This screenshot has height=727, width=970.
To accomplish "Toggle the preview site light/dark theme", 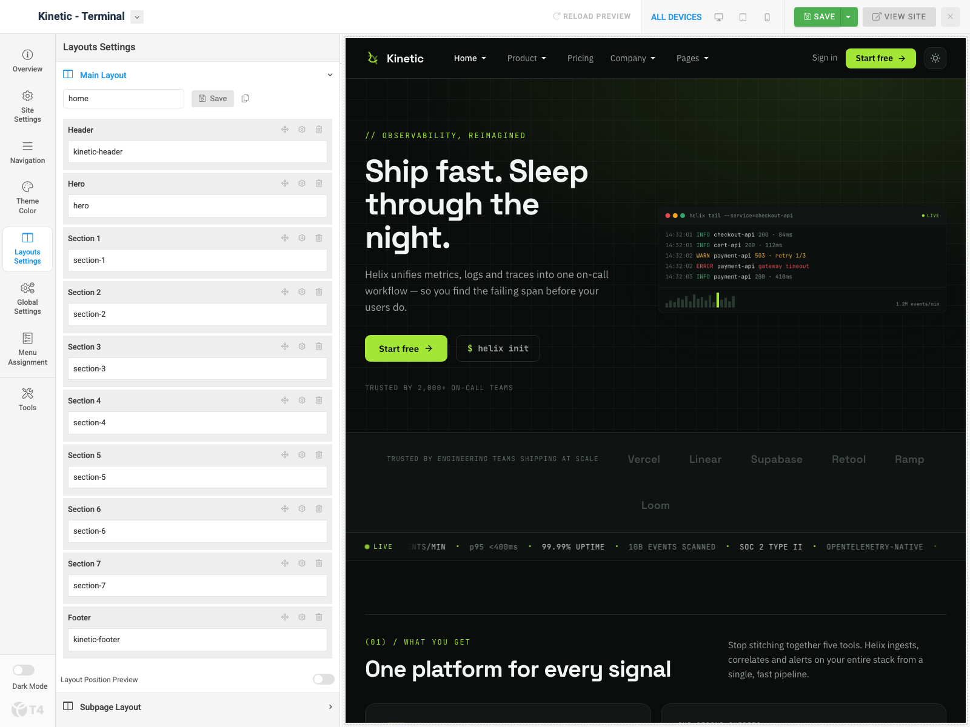I will click(x=935, y=58).
